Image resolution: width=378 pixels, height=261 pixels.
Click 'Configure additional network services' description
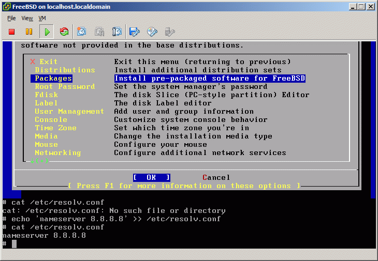click(x=200, y=153)
